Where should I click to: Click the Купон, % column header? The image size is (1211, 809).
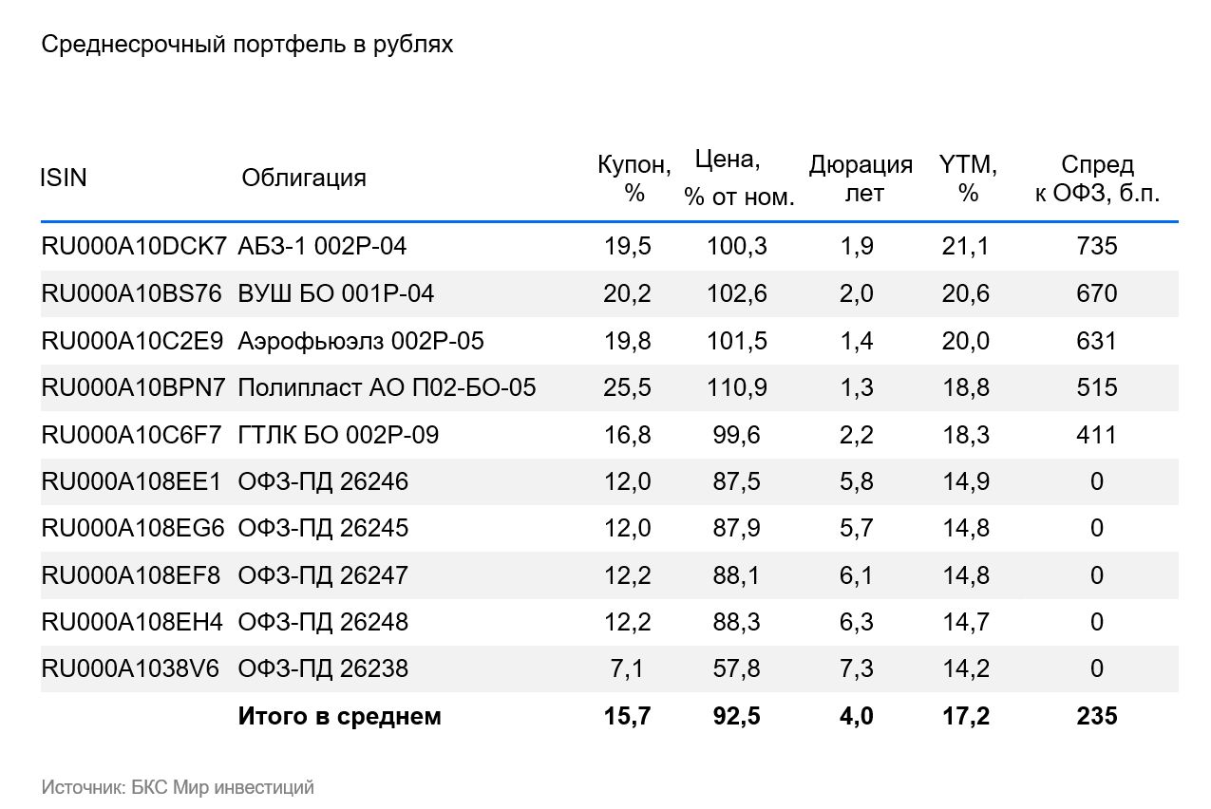click(634, 179)
